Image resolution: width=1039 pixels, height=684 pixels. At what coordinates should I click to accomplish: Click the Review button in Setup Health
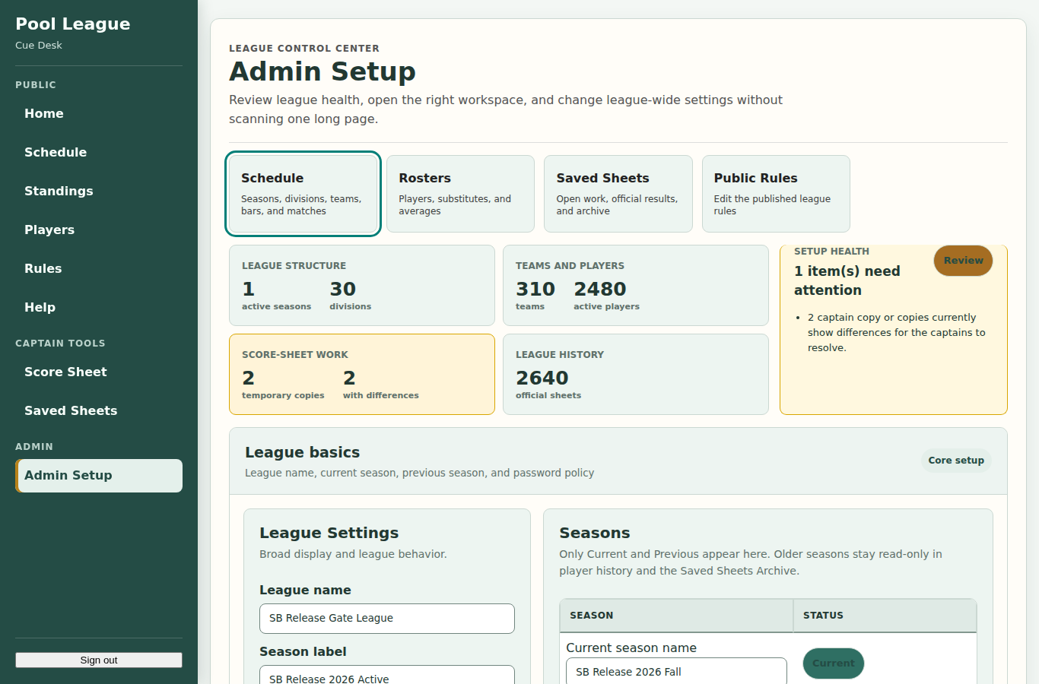pyautogui.click(x=963, y=260)
